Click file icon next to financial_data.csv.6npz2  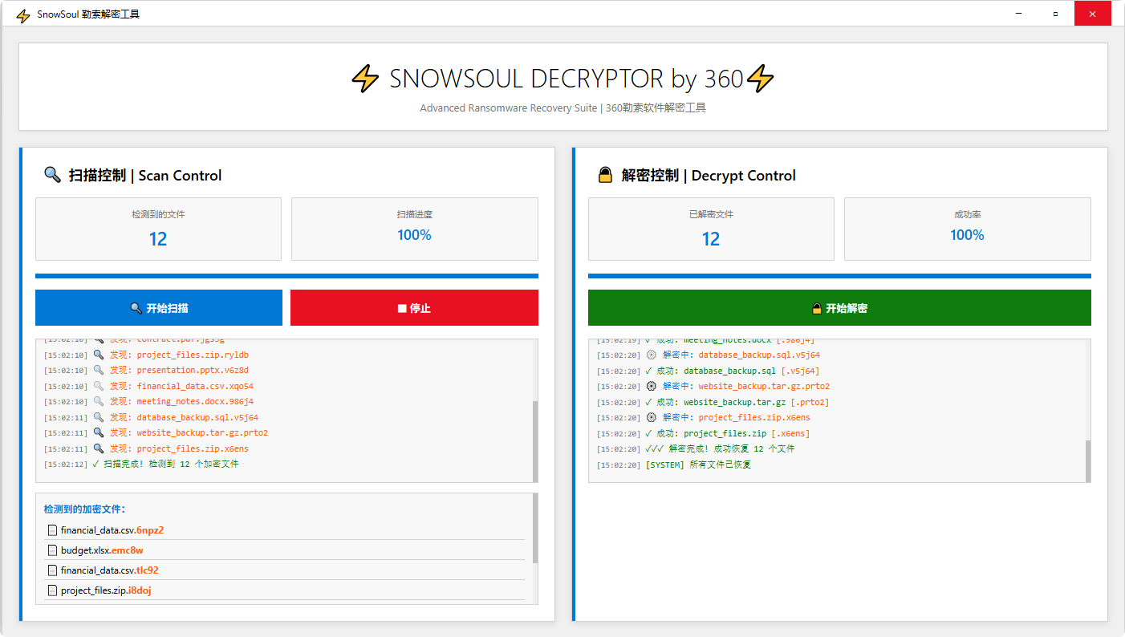click(52, 530)
